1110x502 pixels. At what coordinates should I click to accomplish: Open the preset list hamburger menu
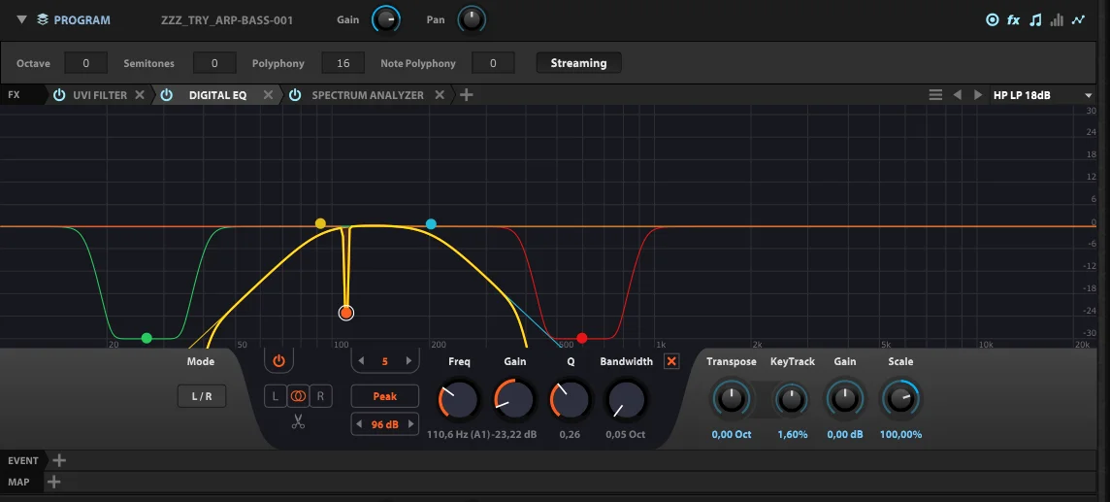(936, 95)
